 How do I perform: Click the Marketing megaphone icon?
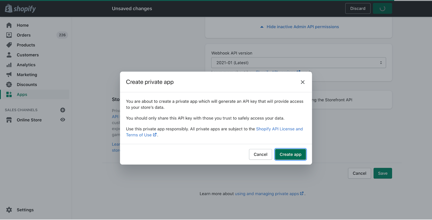[x=9, y=75]
